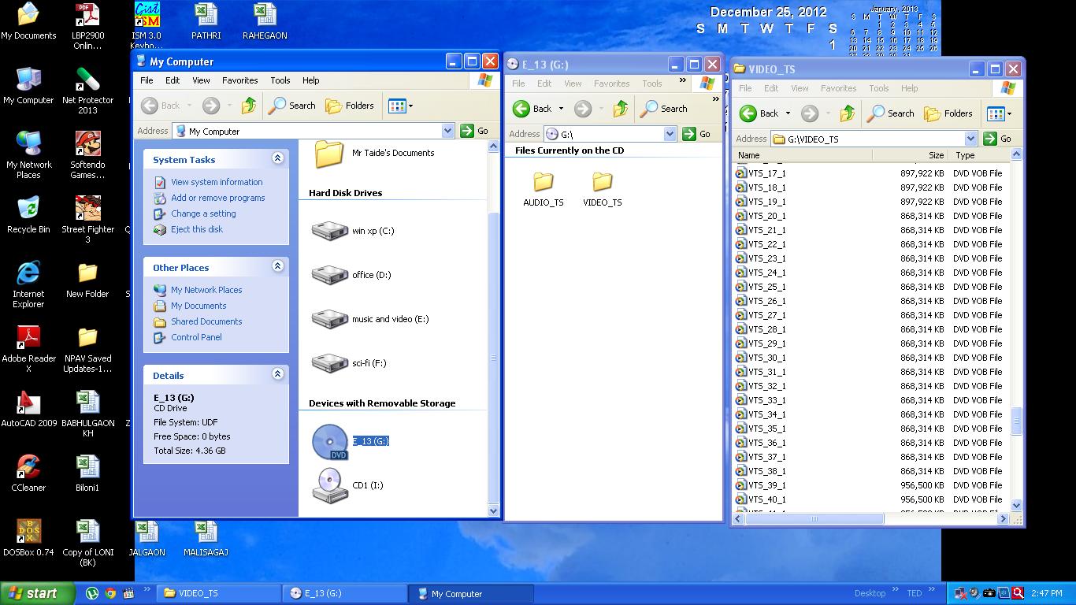Select the win xp (C:) hard drive

point(330,231)
